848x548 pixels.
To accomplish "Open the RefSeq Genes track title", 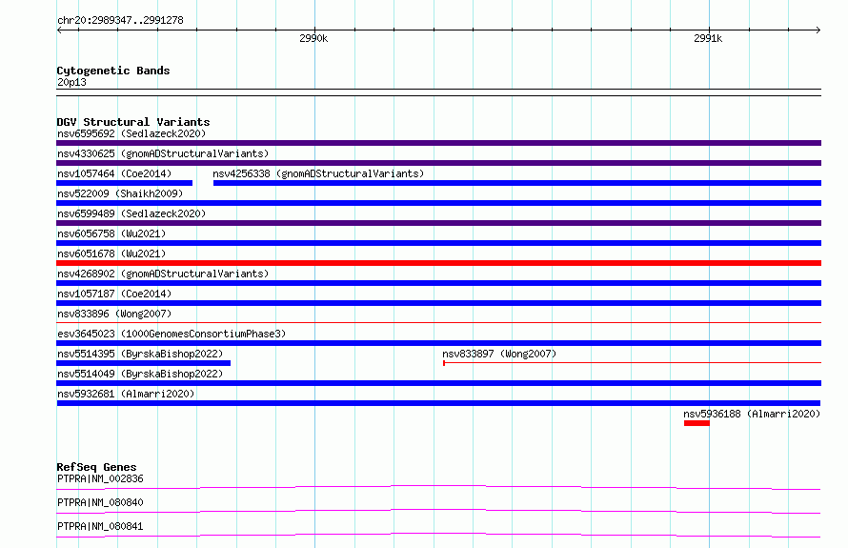I will tap(97, 467).
